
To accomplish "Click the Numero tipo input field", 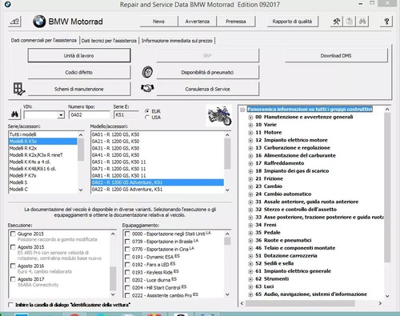I will [x=89, y=115].
